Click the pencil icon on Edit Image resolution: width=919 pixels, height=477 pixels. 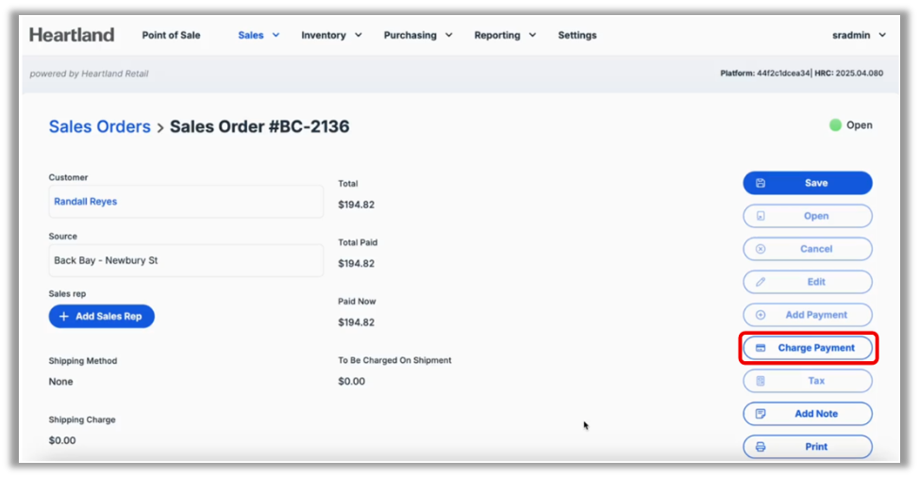(760, 282)
